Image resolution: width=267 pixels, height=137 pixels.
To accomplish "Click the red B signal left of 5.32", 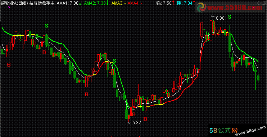I will (134, 114).
